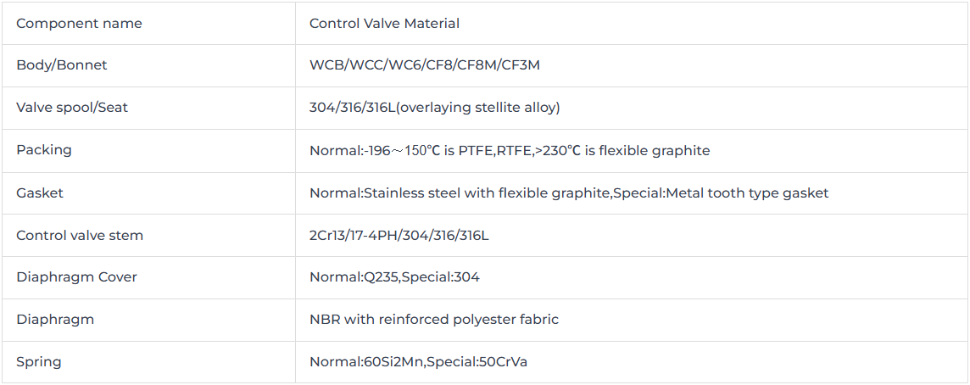Select the NBR with reinforced polyester fabric text
The image size is (970, 385).
click(433, 320)
